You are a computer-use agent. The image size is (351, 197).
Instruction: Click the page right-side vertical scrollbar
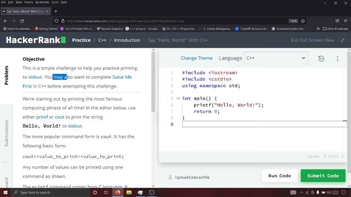(x=349, y=112)
